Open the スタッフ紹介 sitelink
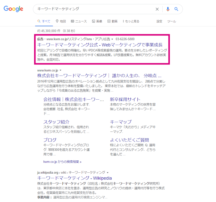 (56, 122)
